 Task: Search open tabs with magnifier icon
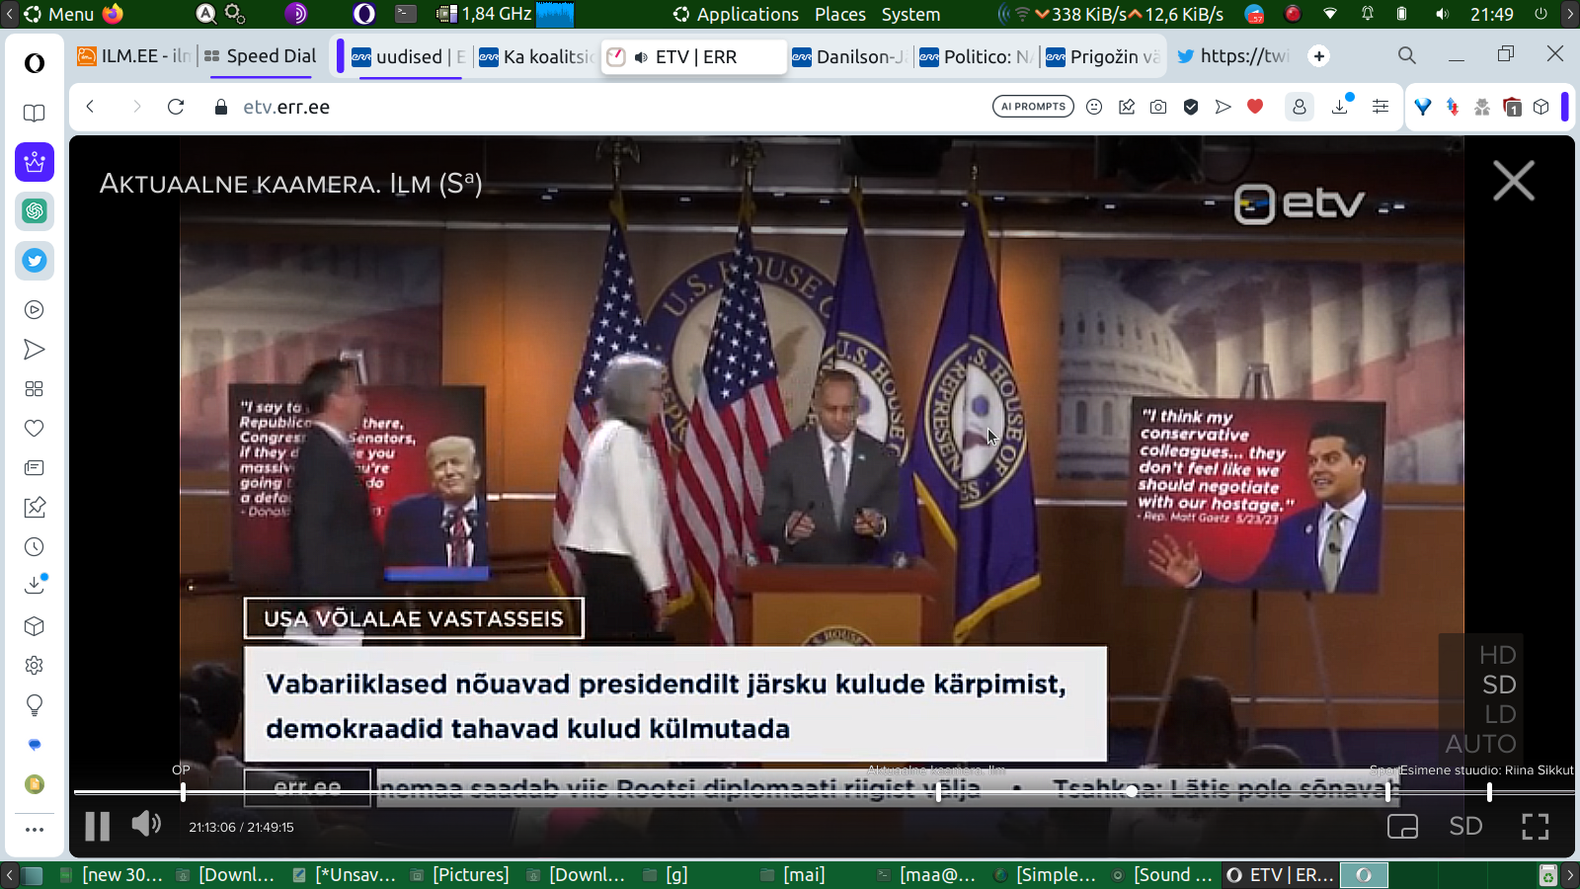[1407, 56]
